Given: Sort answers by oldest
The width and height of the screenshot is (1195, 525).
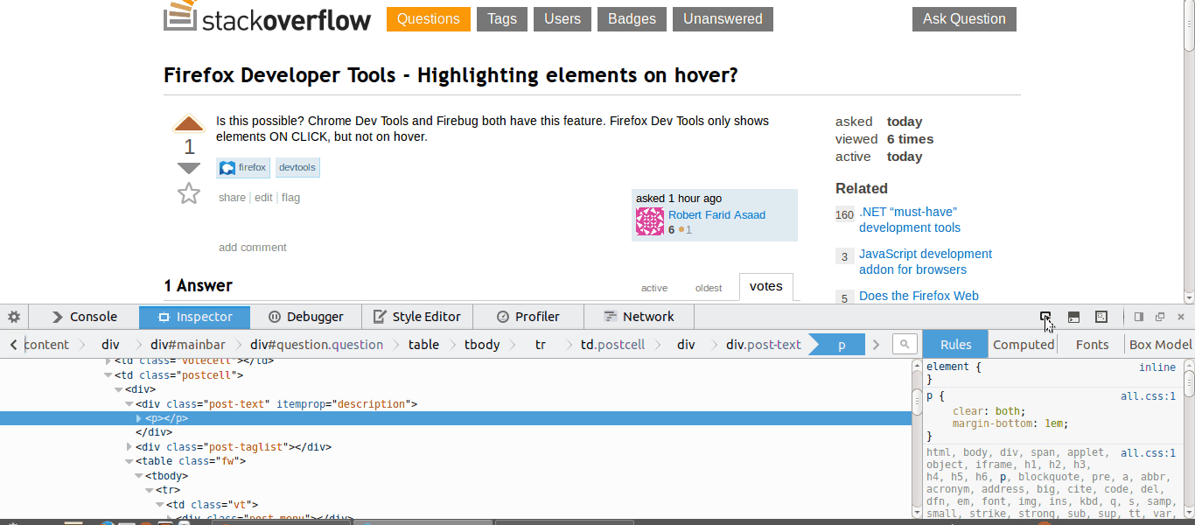Looking at the screenshot, I should click(x=709, y=288).
